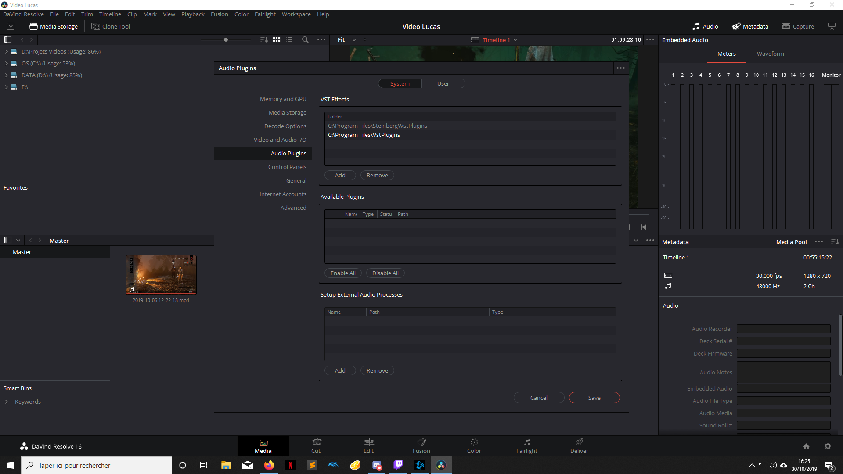Click Cancel to close Audio Plugins dialog
The height and width of the screenshot is (474, 843).
click(538, 398)
